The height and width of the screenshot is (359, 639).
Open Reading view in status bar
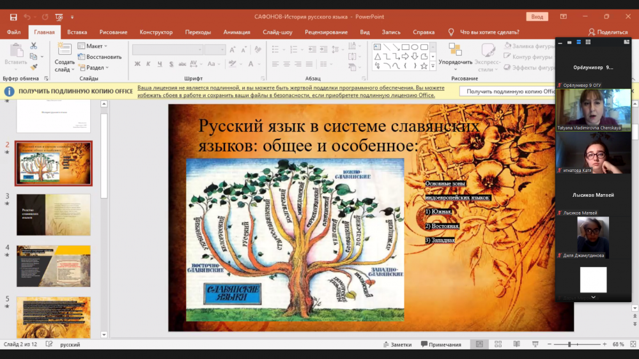pyautogui.click(x=516, y=344)
